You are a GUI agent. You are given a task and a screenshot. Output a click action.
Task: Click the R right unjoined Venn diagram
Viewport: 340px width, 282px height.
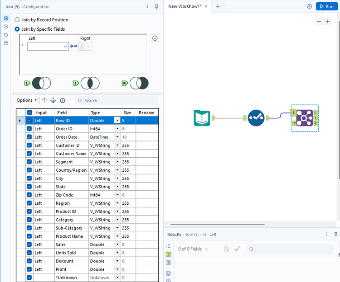[x=139, y=83]
